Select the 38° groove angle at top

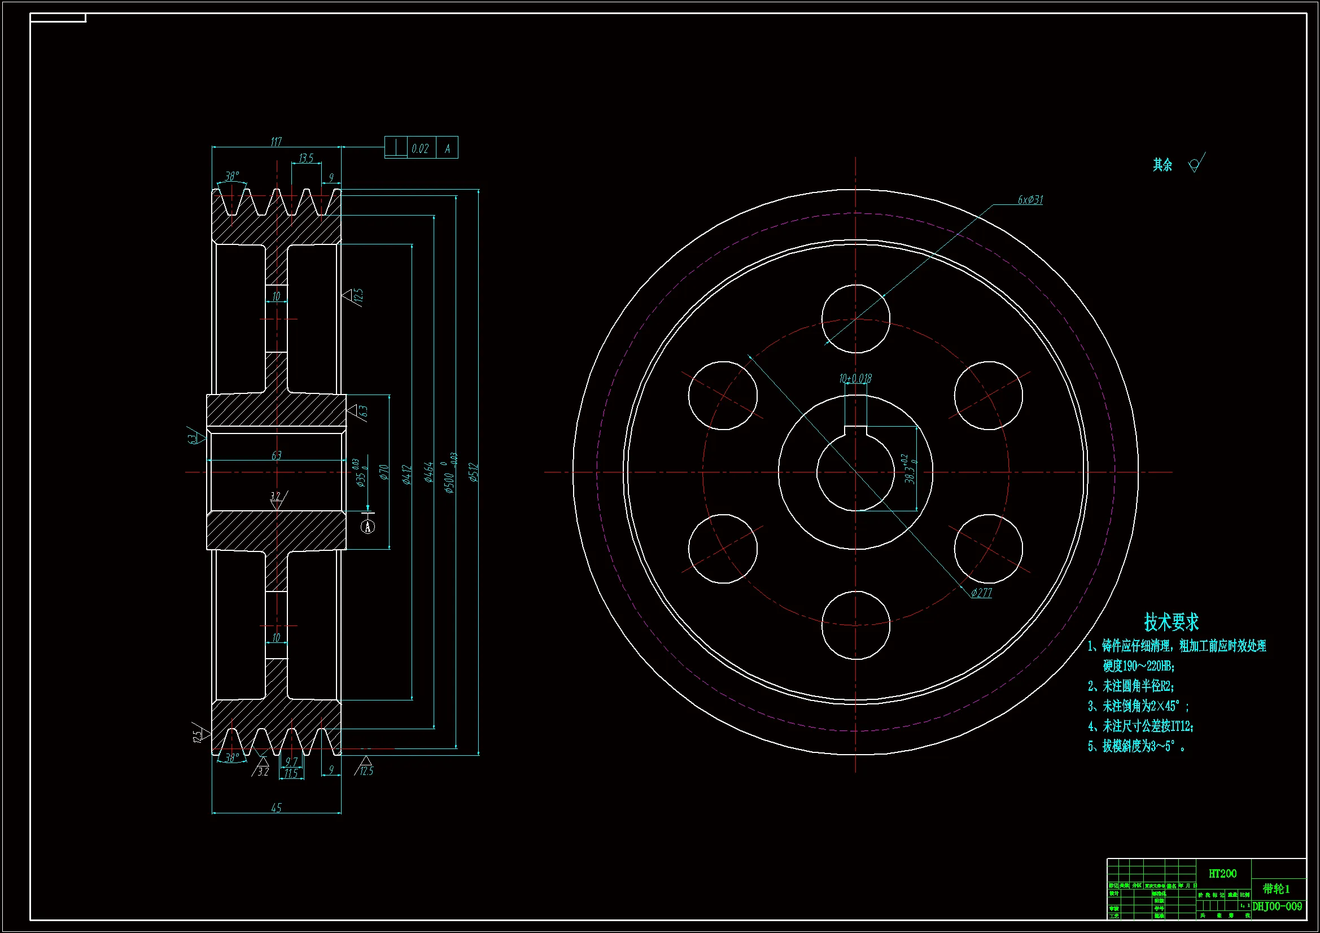[231, 176]
